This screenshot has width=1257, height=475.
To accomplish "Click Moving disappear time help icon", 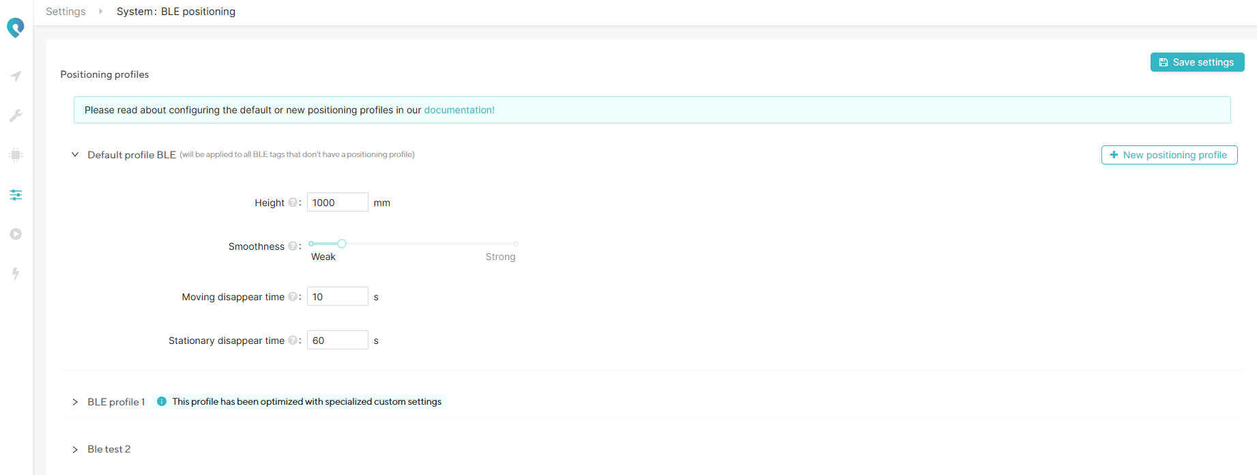I will 292,297.
